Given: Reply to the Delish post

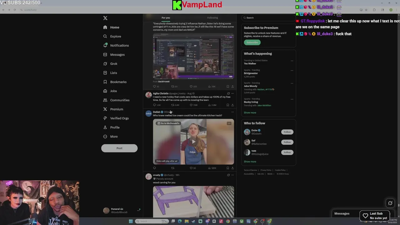Looking at the screenshot, I should 154,168.
